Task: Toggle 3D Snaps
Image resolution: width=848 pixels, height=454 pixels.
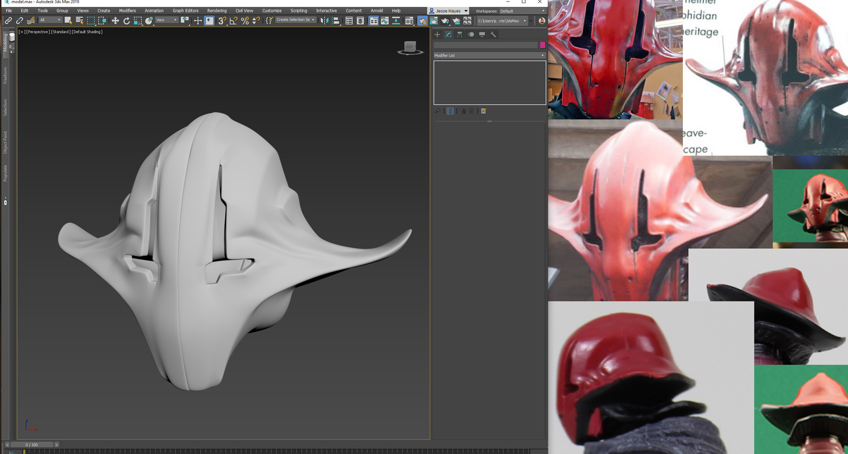Action: (x=222, y=21)
